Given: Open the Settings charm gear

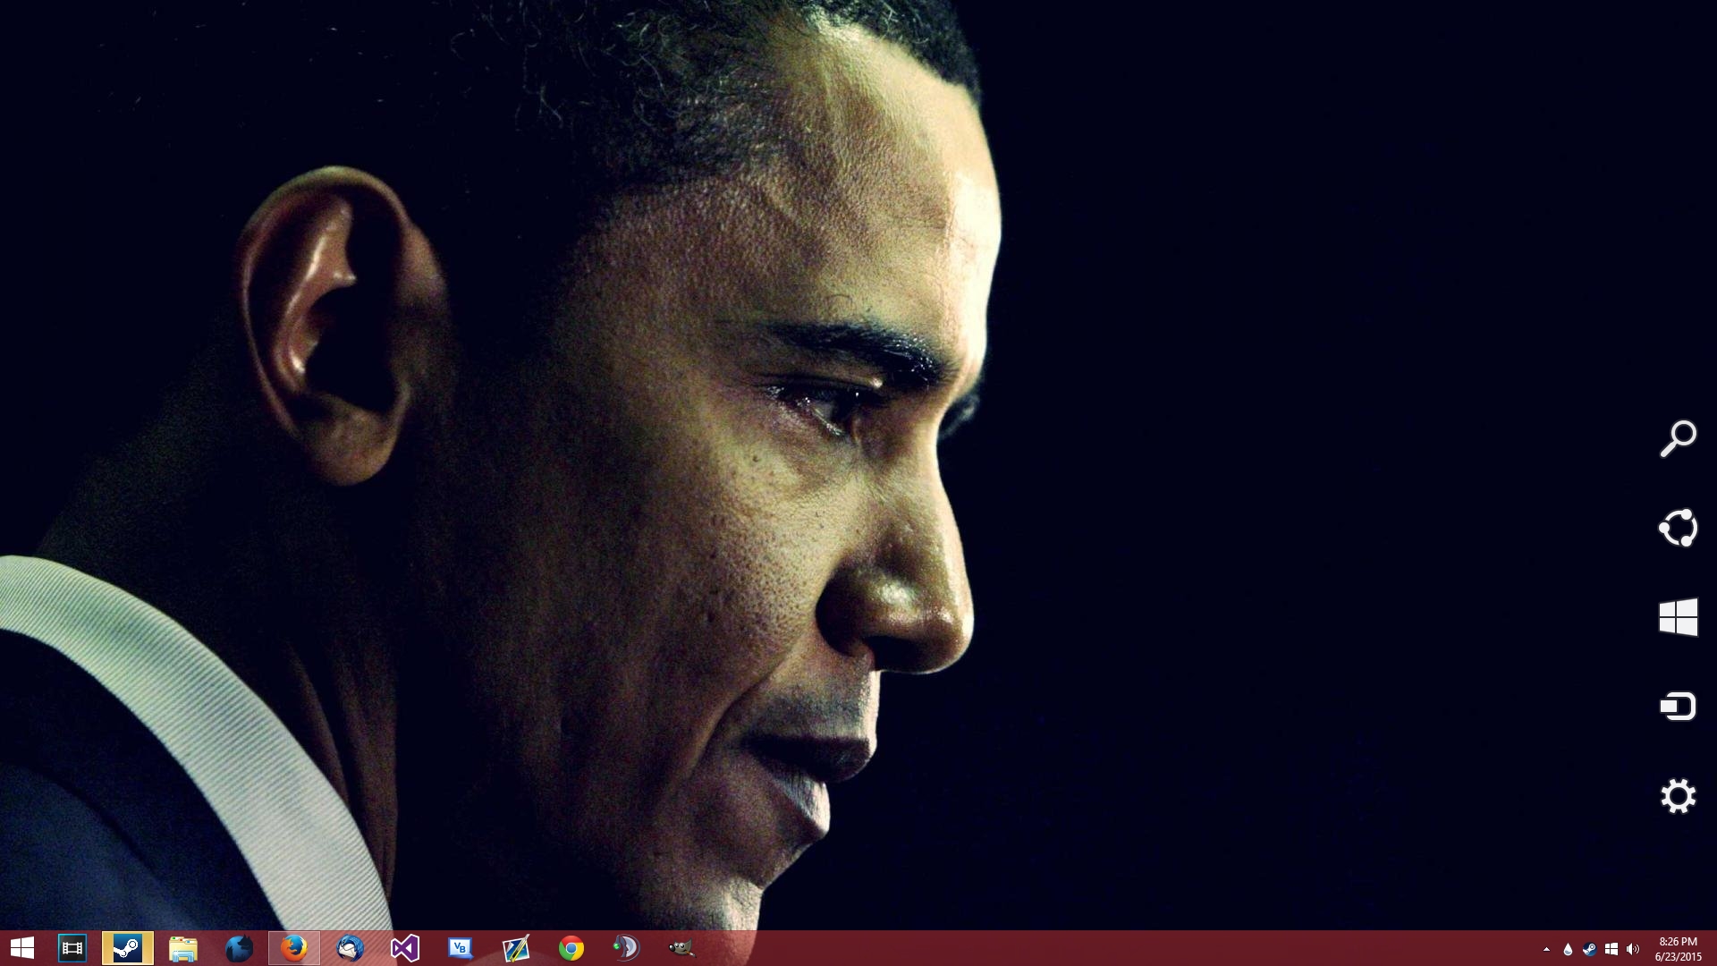Looking at the screenshot, I should [x=1678, y=796].
